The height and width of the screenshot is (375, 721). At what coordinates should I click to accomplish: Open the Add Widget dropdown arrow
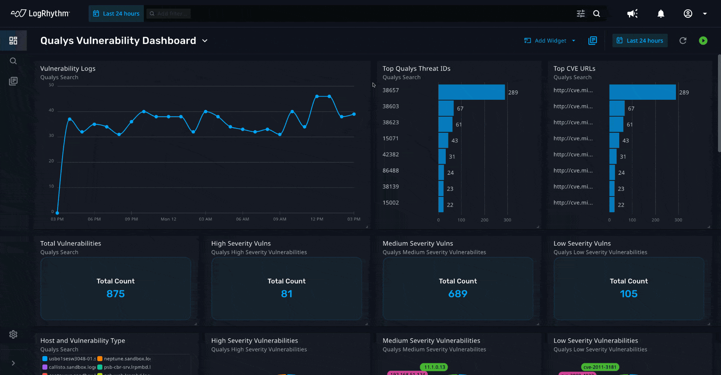(x=574, y=40)
